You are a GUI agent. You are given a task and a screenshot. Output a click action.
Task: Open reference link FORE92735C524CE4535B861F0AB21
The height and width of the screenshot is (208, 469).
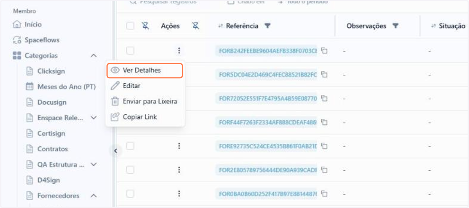[267, 146]
